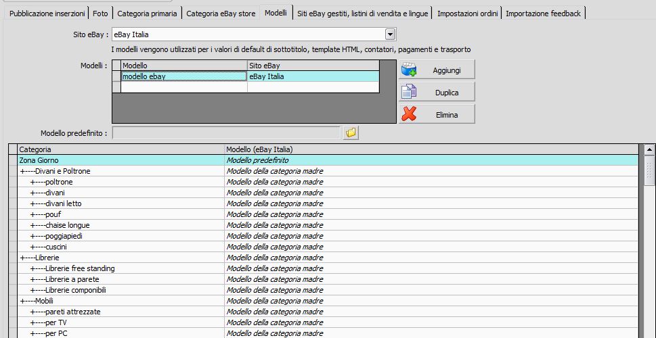This screenshot has height=338, width=656.
Task: Click the 'Modello (eBay Italia)' column header
Action: click(x=431, y=149)
